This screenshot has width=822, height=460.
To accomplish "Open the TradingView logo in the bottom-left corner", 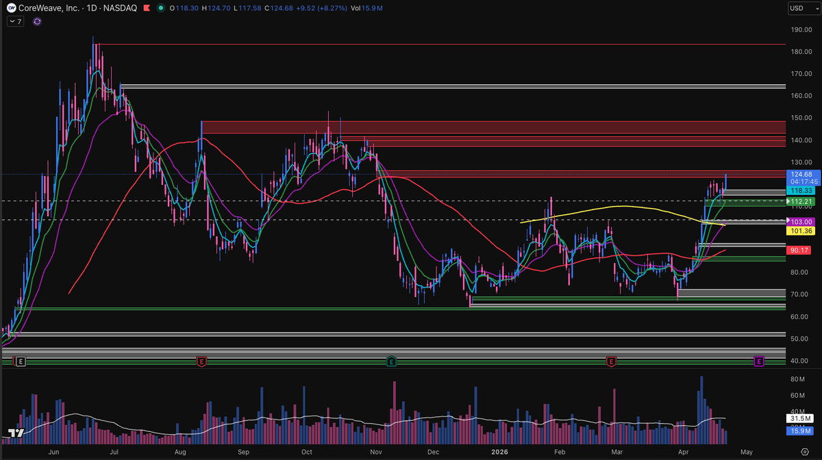I will [x=16, y=434].
